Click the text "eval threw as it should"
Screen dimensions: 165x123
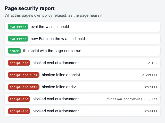[50, 27]
